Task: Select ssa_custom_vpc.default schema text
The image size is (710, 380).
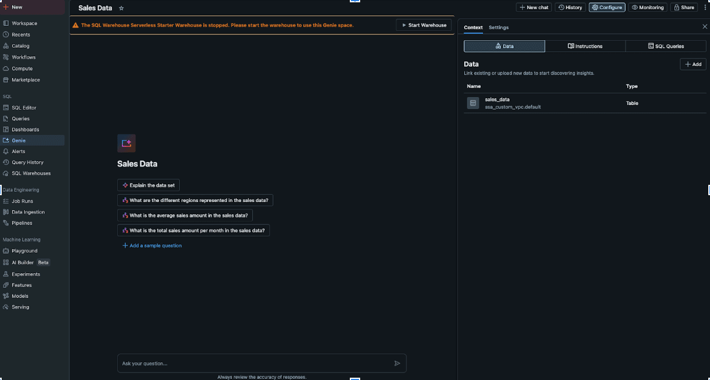Action: (x=512, y=107)
